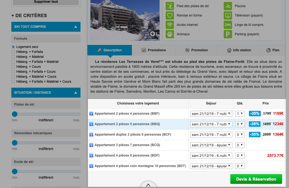Click the Animaux paw icon
Viewport: 289px width, 188px height.
point(170,34)
